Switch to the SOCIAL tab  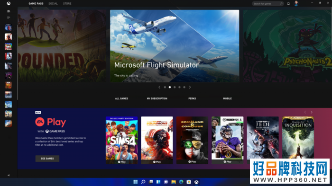53,4
